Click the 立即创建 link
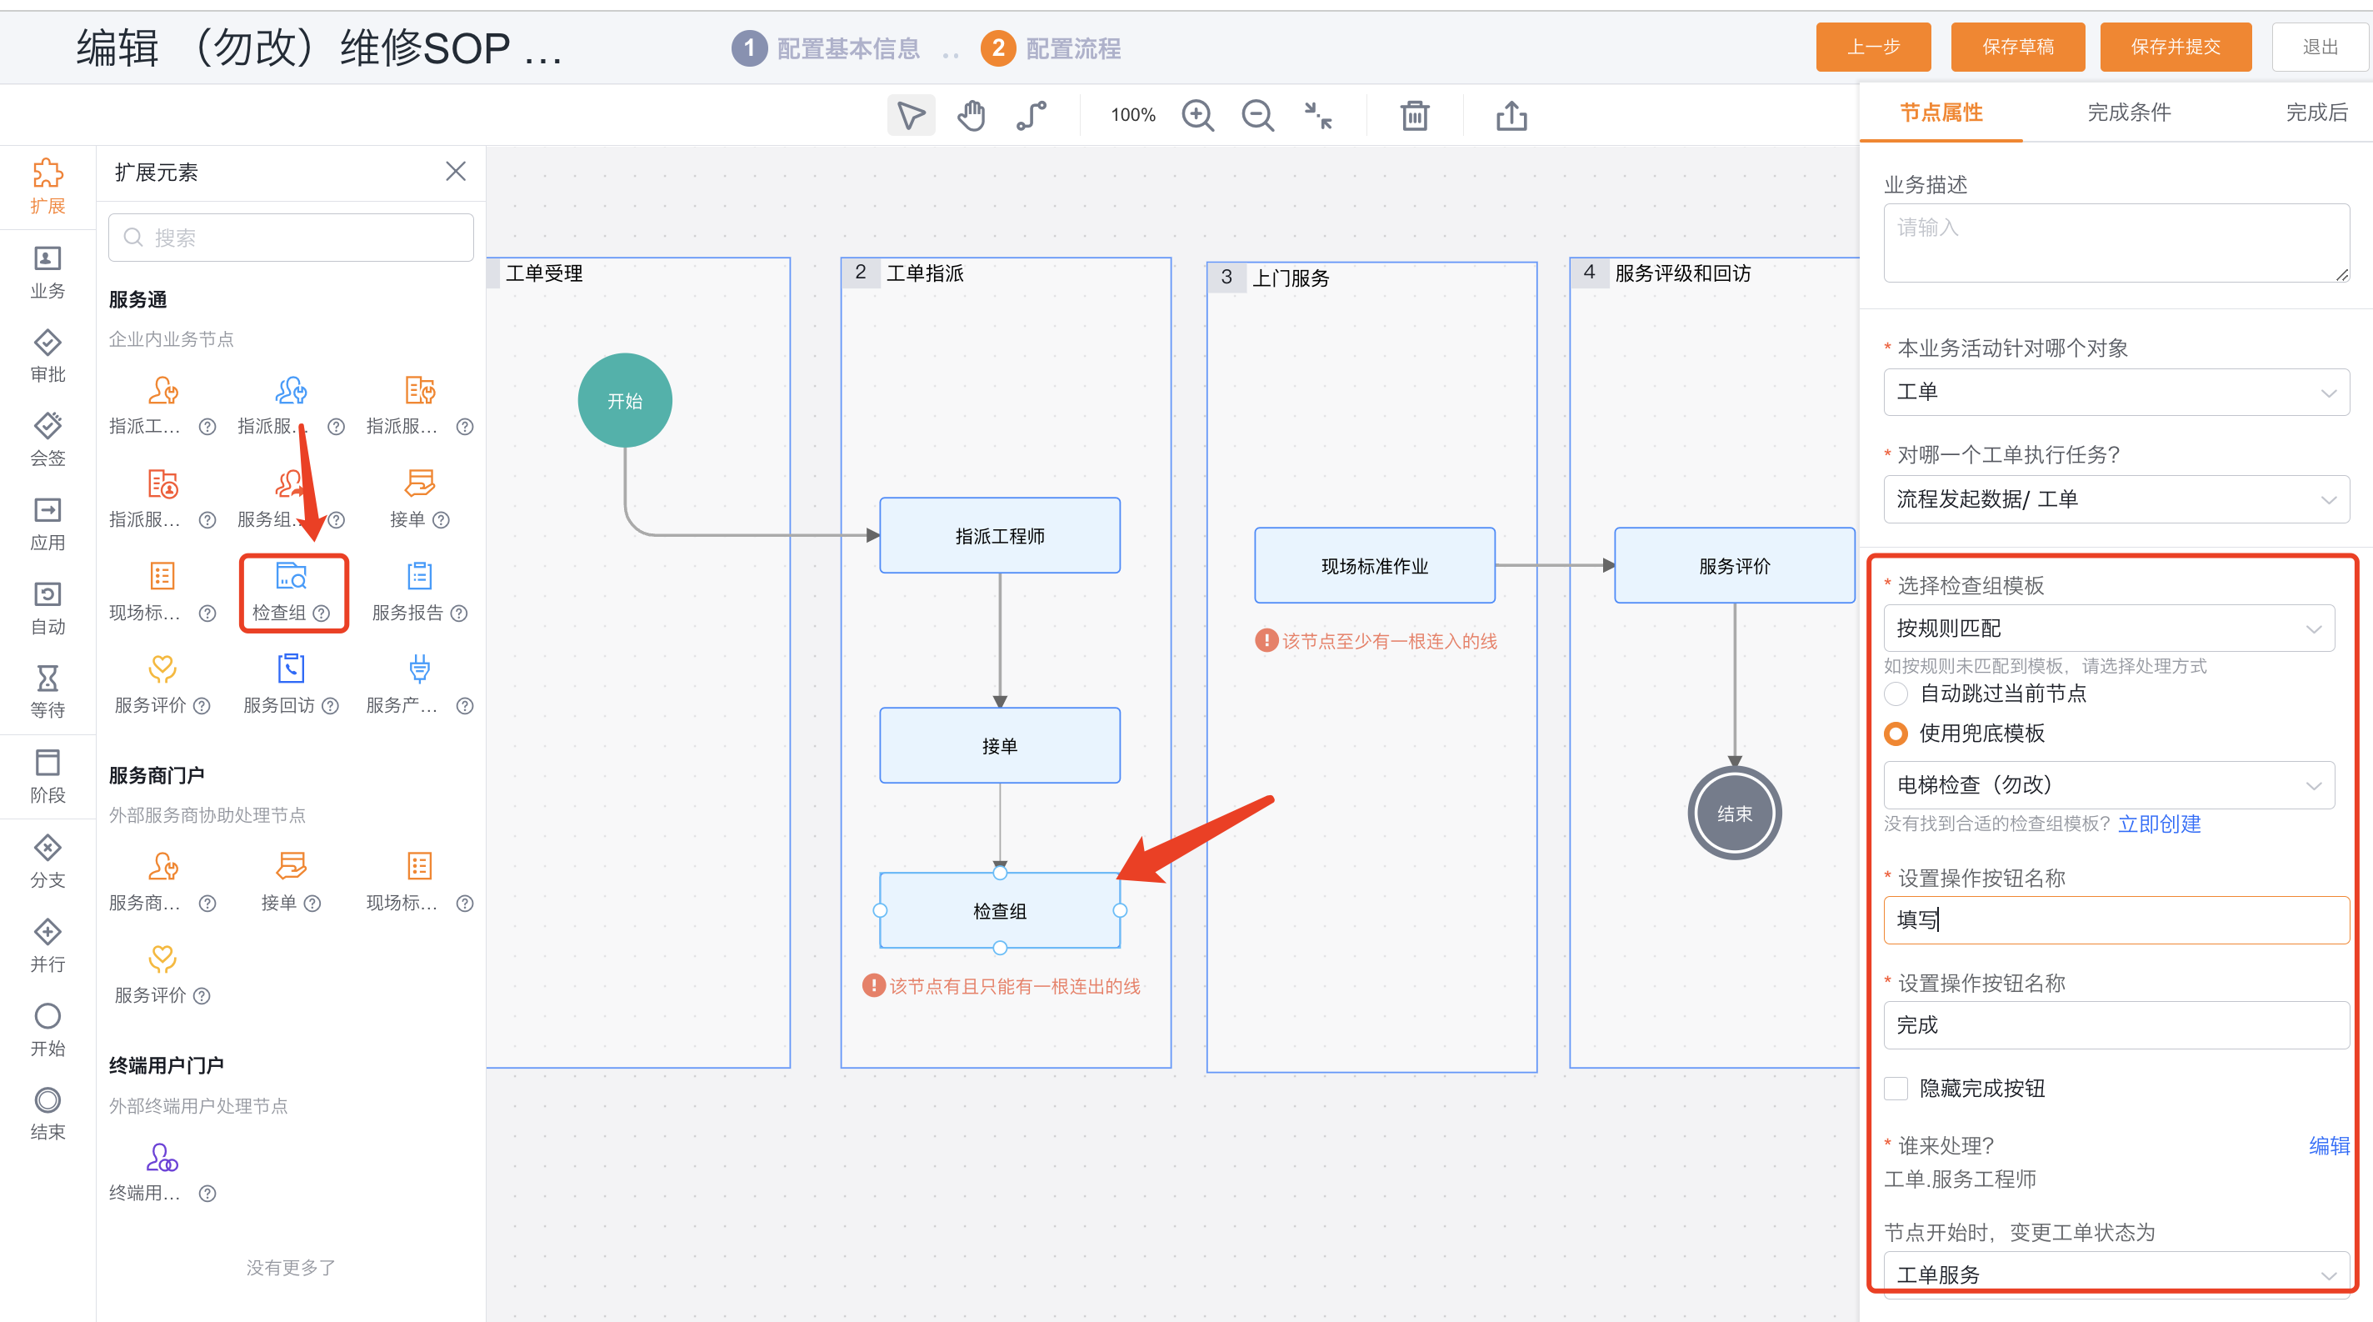The width and height of the screenshot is (2373, 1322). pos(2158,824)
